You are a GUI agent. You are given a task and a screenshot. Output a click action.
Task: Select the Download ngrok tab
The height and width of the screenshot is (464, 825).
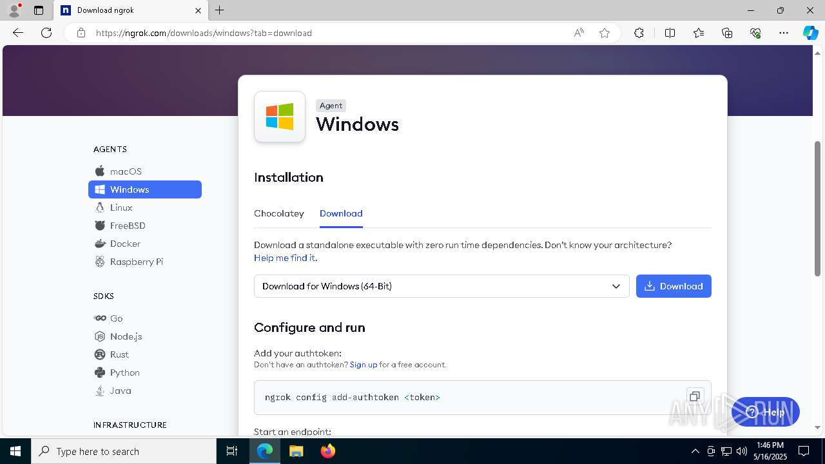click(x=131, y=10)
